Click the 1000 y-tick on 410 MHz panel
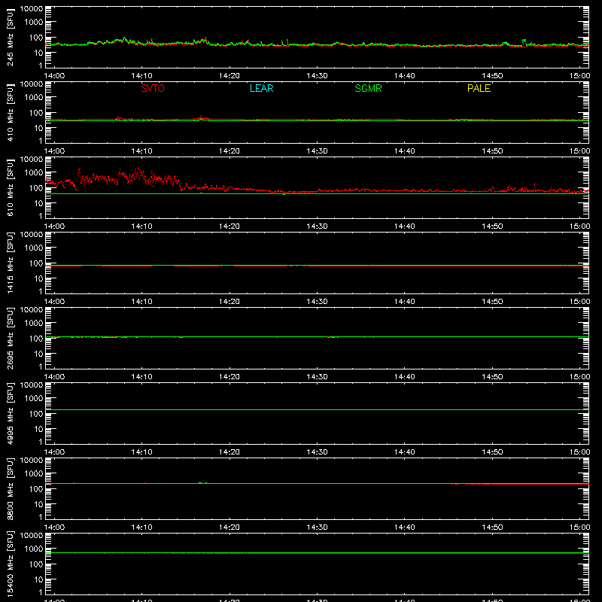Screen dimensions: 602x602 [34, 98]
